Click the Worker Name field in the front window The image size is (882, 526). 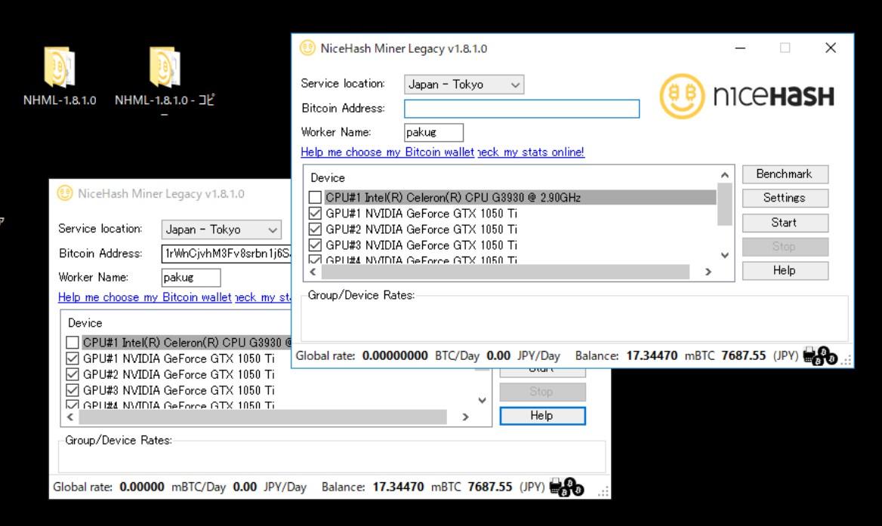433,133
